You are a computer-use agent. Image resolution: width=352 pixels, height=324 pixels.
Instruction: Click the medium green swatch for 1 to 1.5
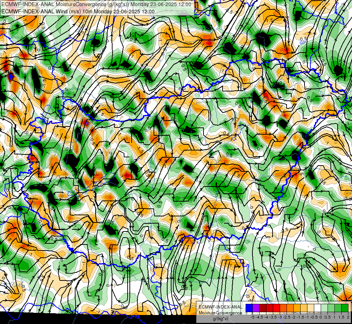(x=338, y=308)
